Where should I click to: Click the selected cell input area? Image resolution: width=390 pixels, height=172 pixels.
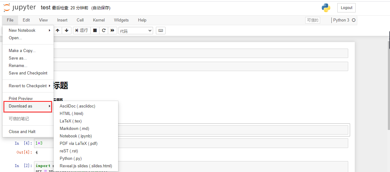[x=233, y=130]
